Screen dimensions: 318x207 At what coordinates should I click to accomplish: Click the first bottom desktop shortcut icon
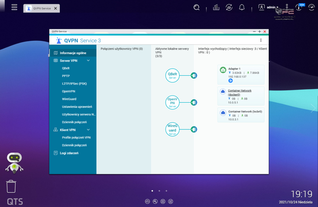coord(148,201)
